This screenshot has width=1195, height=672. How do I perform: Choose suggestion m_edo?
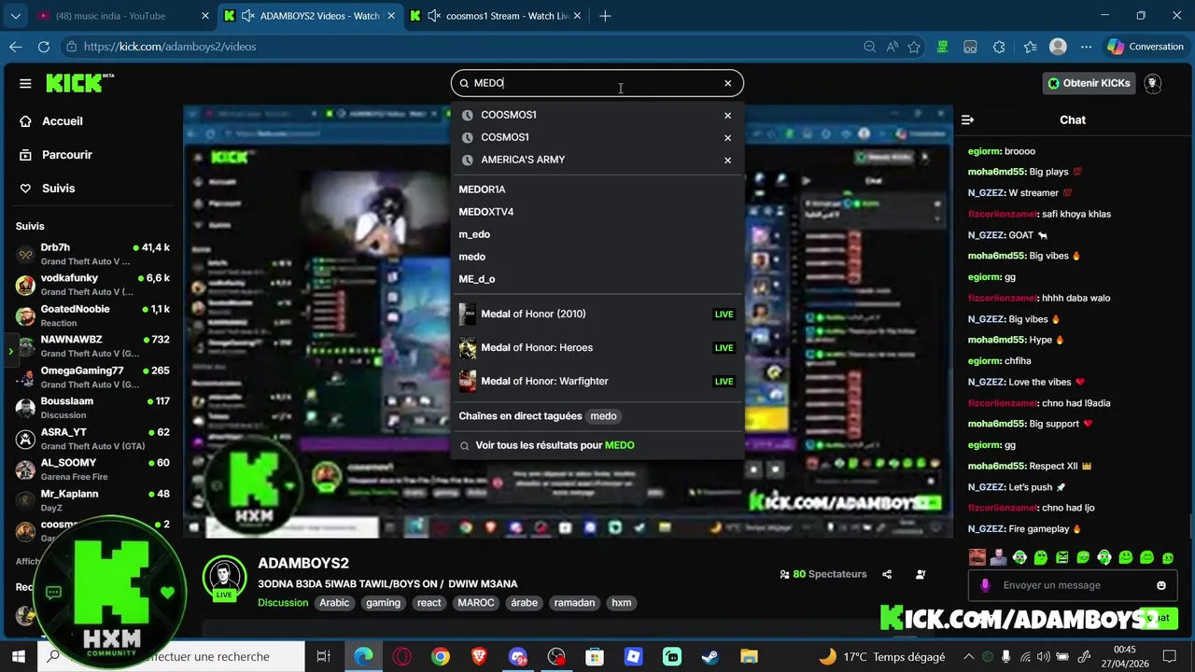pos(474,234)
